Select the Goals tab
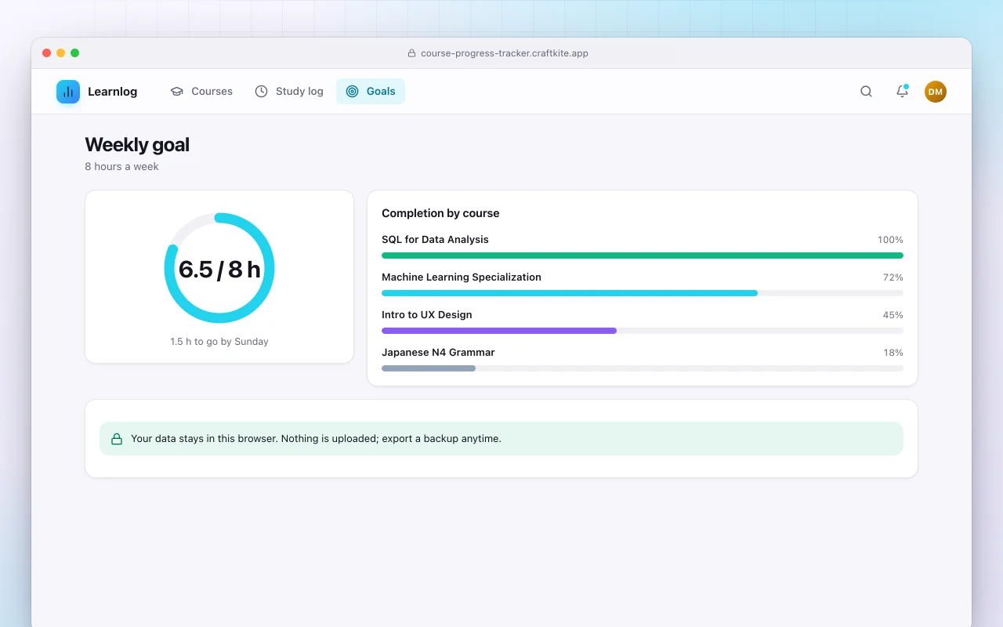The width and height of the screenshot is (1003, 627). click(371, 92)
